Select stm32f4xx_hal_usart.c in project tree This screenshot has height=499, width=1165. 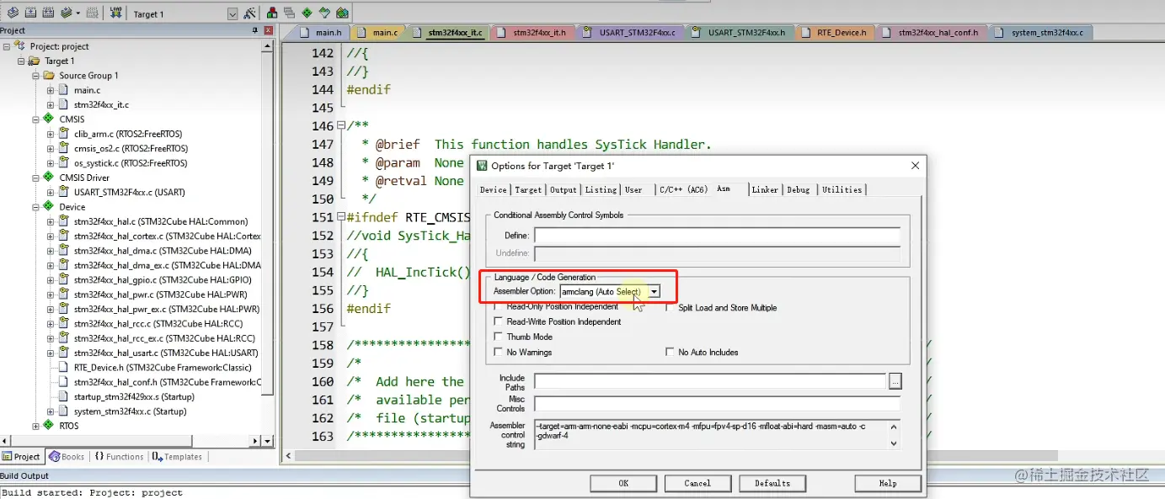166,353
